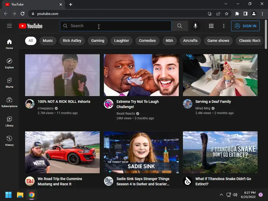Click the SIGN IN button

click(245, 26)
